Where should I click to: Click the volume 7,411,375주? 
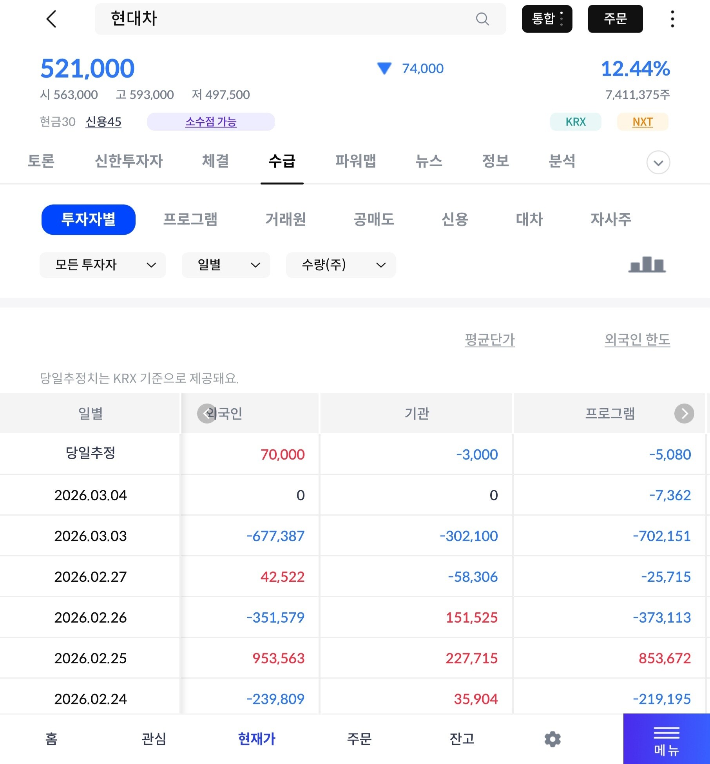[x=638, y=94]
